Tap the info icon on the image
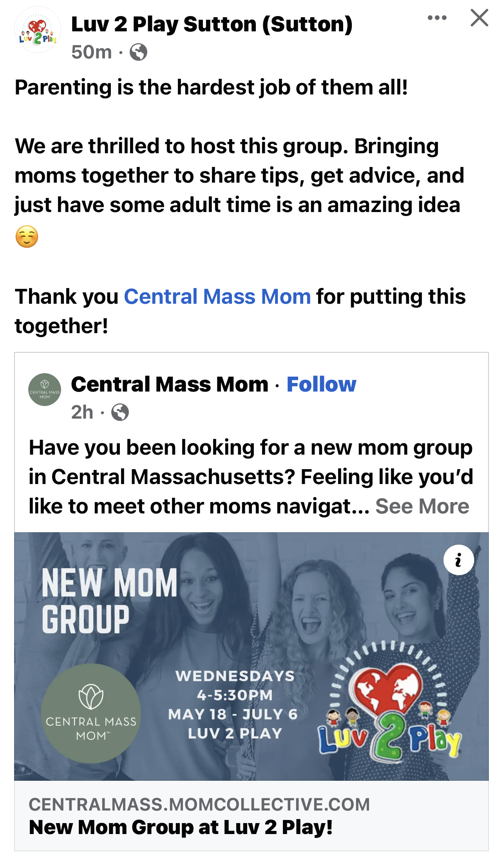 [x=458, y=560]
